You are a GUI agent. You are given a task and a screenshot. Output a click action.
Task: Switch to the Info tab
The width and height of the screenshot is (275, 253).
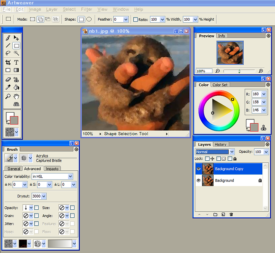[x=222, y=36]
